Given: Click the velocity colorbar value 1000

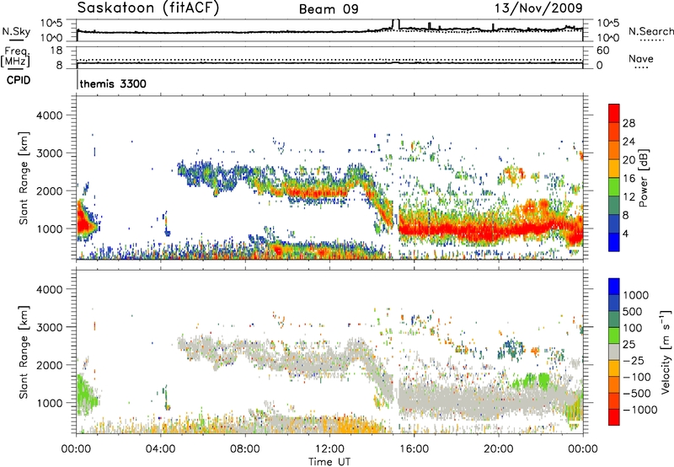Looking at the screenshot, I should click(x=635, y=295).
